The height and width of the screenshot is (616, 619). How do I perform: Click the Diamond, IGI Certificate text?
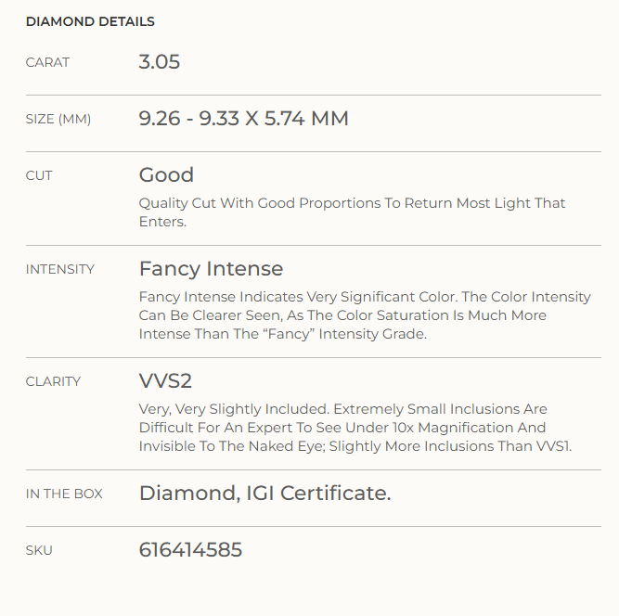pyautogui.click(x=264, y=494)
